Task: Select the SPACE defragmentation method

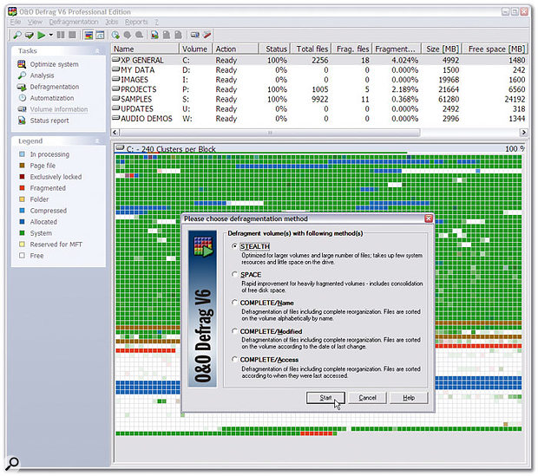Action: click(234, 274)
